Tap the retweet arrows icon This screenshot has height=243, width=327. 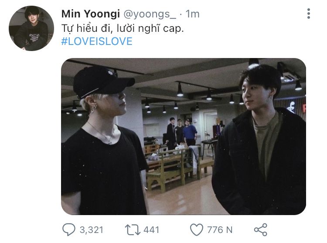(132, 229)
